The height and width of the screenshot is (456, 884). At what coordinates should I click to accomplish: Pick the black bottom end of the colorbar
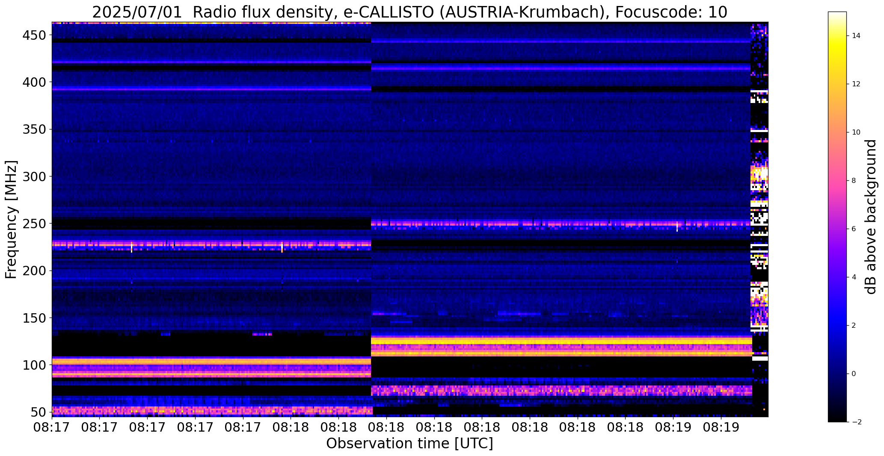pyautogui.click(x=837, y=417)
